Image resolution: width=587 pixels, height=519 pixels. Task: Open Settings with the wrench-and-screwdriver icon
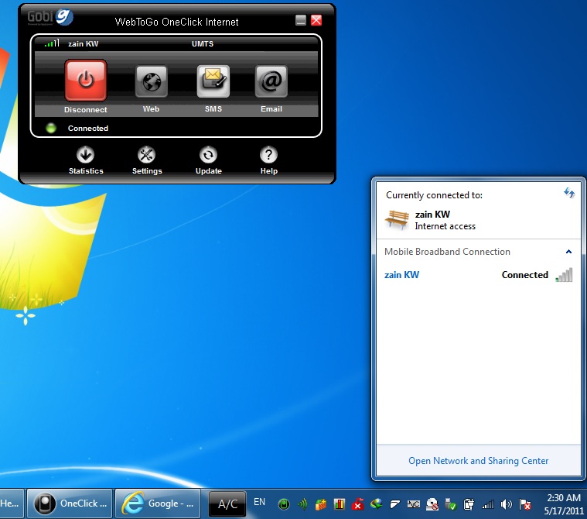146,154
